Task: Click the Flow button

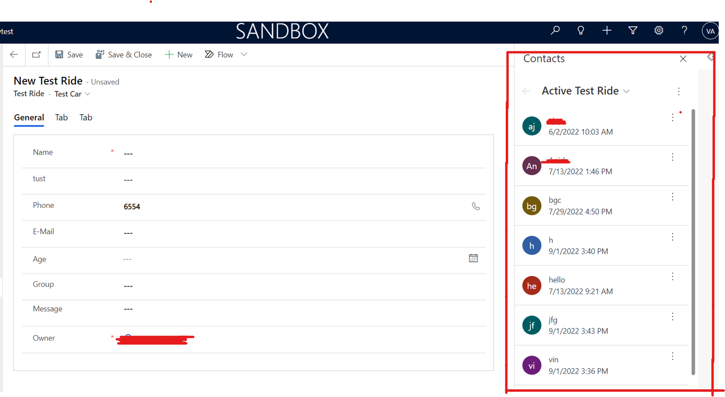Action: click(219, 55)
